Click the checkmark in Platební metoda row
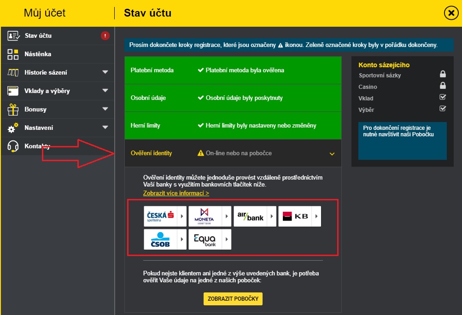The image size is (462, 315). point(201,70)
